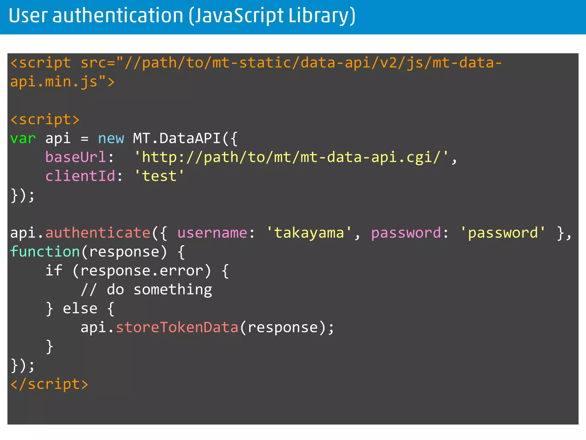Screen dimensions: 586x440
Task: Click the 'password:' key
Action: pos(410,233)
